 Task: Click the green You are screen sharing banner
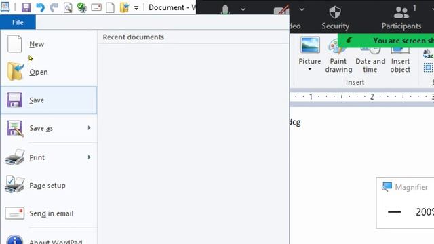pyautogui.click(x=386, y=41)
